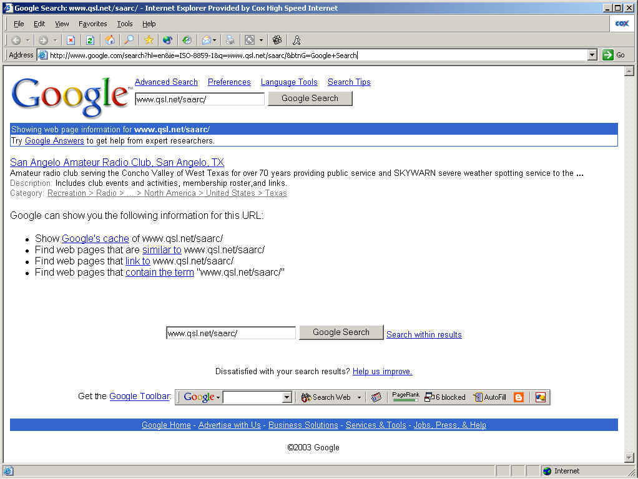
Task: Open Advertise with Us footer link
Action: [x=230, y=425]
